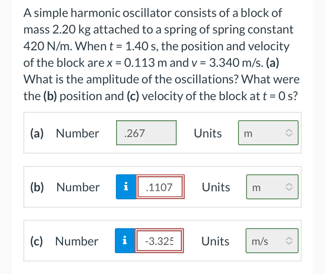
Task: Click the chevron icon beside the 'm' unit in (b)
Action: click(289, 187)
